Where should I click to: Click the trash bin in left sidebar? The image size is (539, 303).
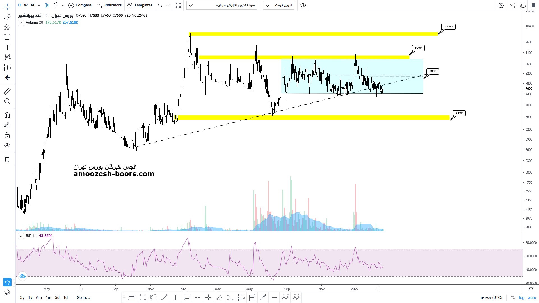[x=7, y=159]
